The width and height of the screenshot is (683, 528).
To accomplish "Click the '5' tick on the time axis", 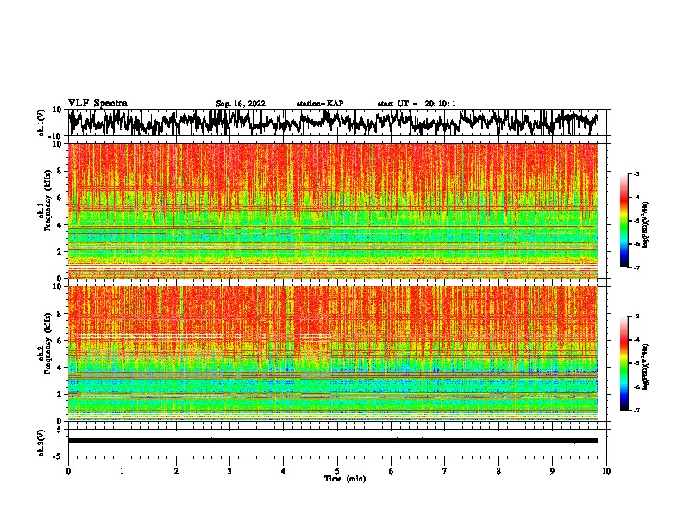I will point(337,471).
